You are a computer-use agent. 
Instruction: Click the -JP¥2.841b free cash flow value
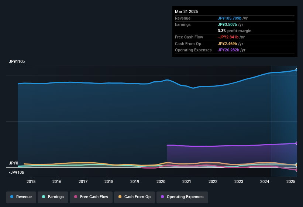coord(228,37)
